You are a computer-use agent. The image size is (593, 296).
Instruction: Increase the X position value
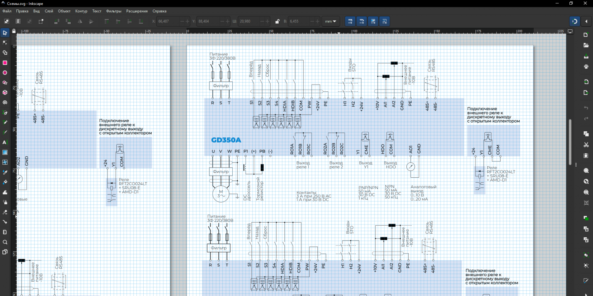click(x=188, y=21)
